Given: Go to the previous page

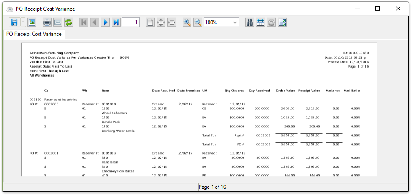Looking at the screenshot, I should pos(94,22).
